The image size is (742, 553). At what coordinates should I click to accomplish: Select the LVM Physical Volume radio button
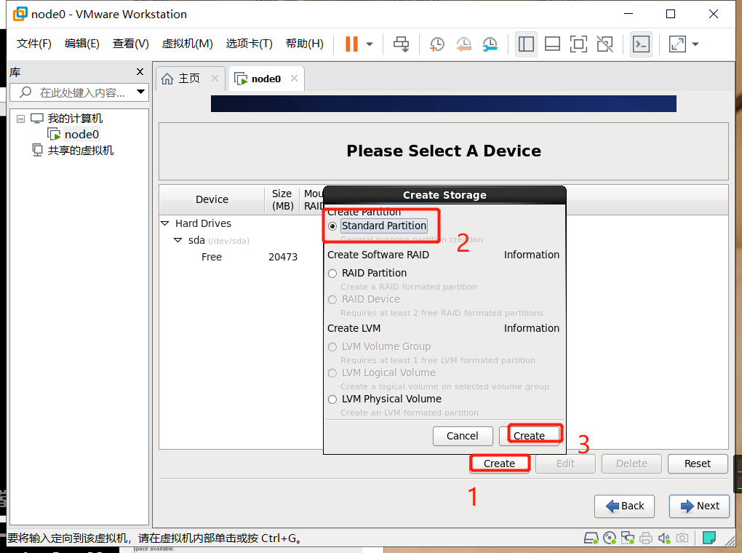pyautogui.click(x=332, y=399)
